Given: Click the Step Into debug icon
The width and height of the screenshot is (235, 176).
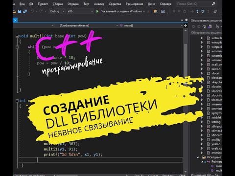Looking at the screenshot, I should click(x=197, y=11).
